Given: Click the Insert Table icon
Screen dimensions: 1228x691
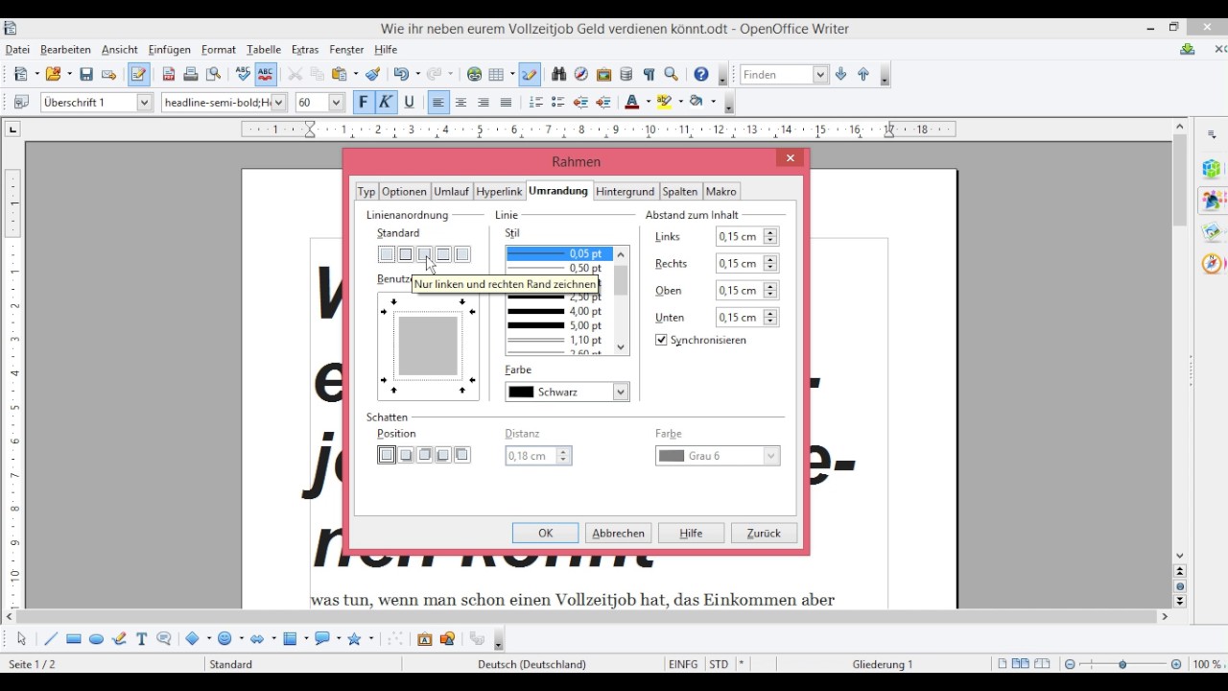Looking at the screenshot, I should (x=496, y=74).
